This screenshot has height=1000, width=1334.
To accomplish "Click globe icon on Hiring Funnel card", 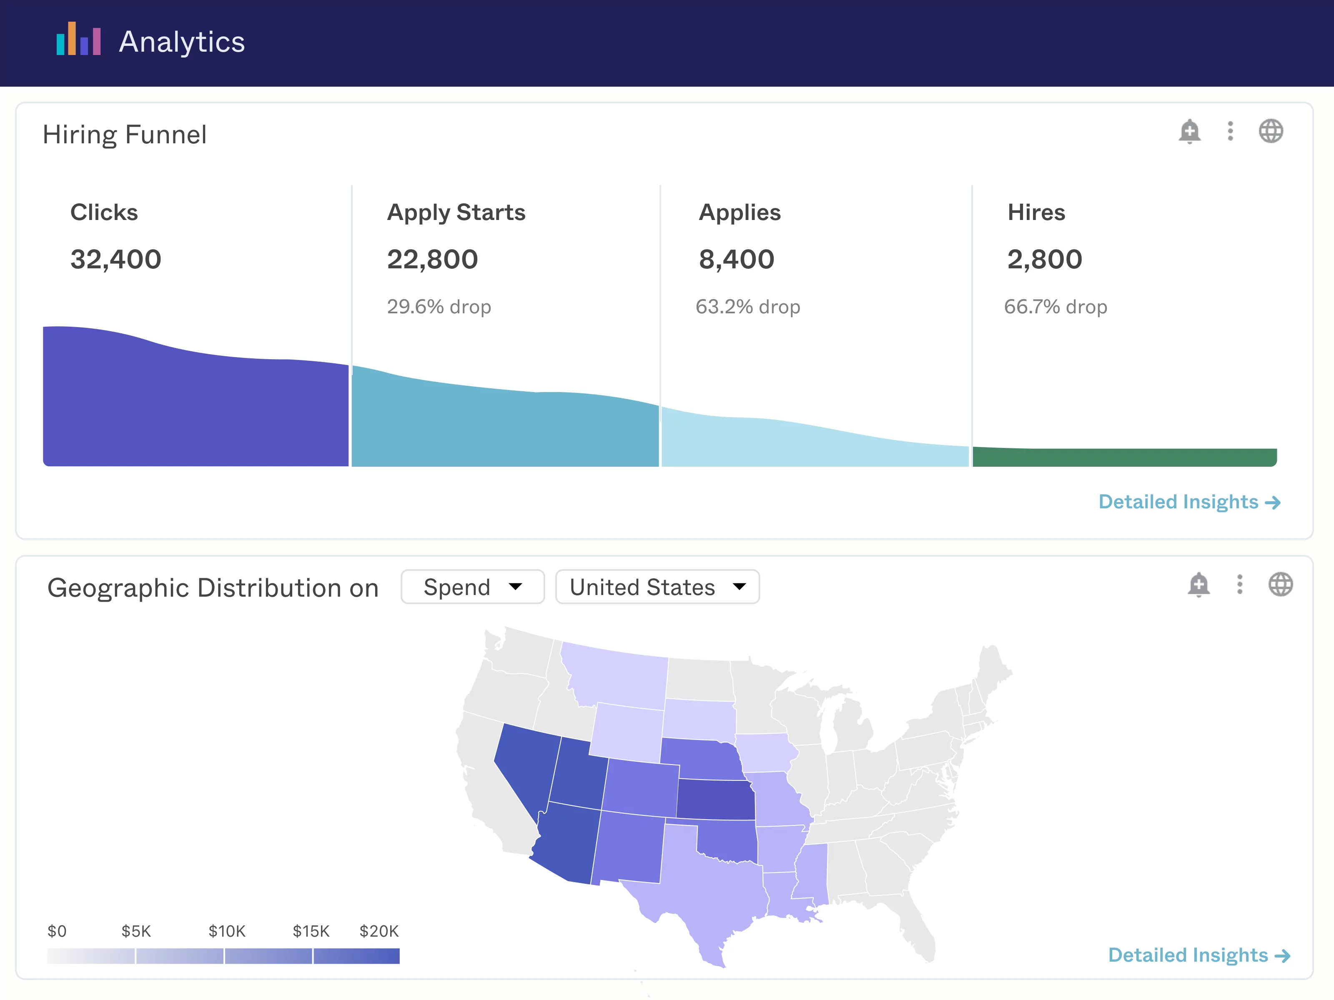I will tap(1271, 131).
